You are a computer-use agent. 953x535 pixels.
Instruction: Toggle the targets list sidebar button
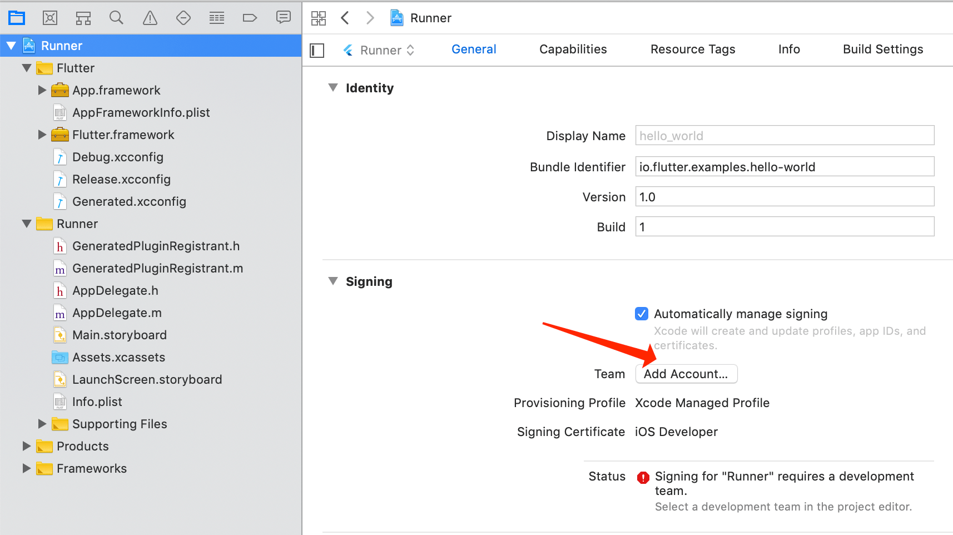[x=317, y=51]
